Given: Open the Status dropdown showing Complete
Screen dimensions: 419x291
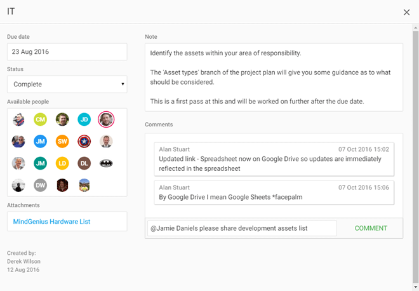Looking at the screenshot, I should (x=67, y=85).
